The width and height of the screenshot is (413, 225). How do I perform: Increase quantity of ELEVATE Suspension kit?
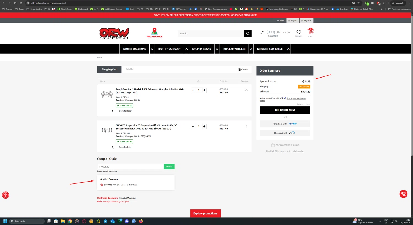coord(204,126)
